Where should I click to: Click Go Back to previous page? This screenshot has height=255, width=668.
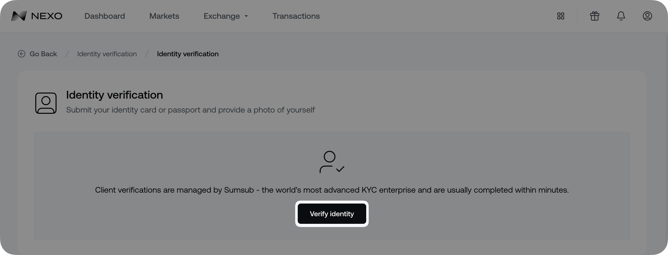coord(43,54)
